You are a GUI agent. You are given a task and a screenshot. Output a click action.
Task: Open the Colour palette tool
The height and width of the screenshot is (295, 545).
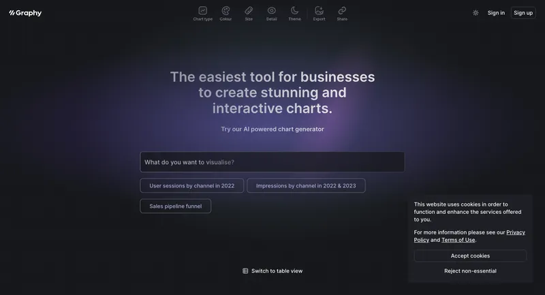pos(225,11)
